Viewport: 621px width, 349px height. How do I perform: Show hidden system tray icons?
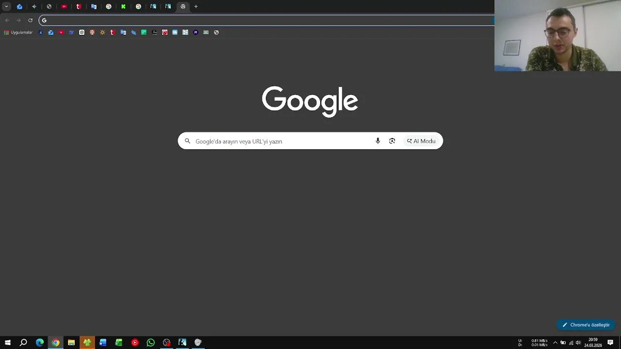[556, 343]
